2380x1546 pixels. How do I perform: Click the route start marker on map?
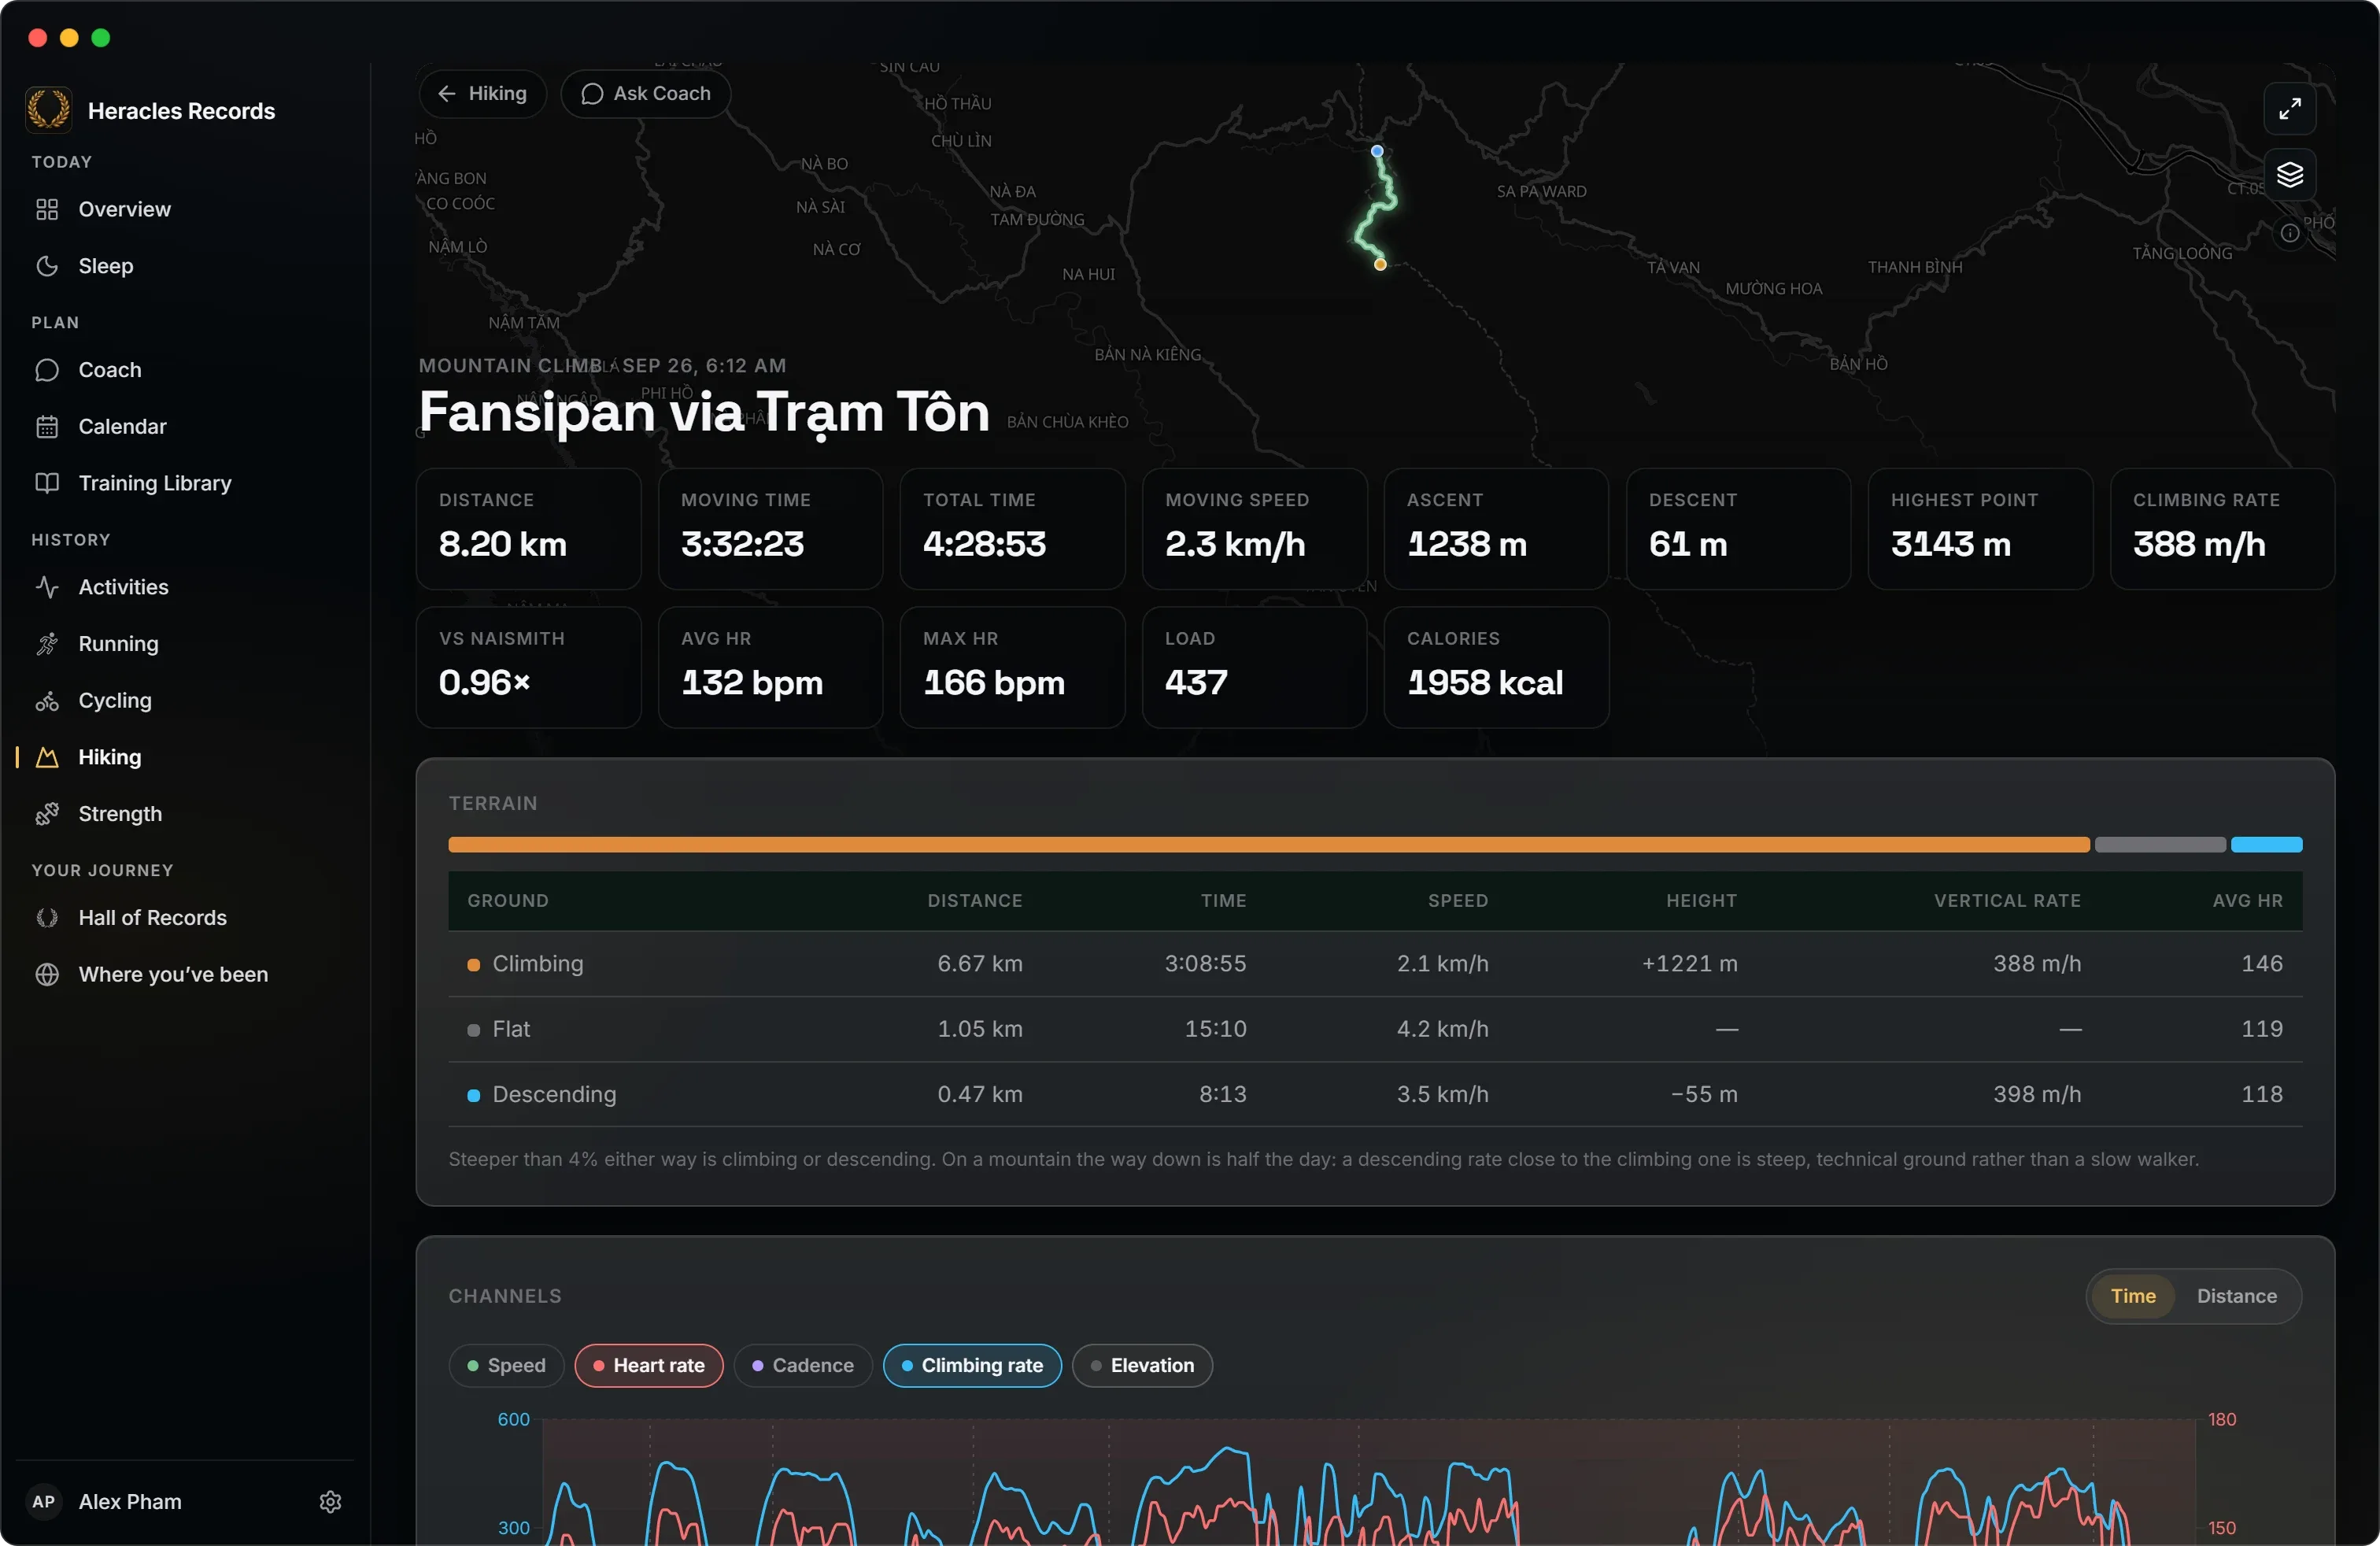(1377, 151)
